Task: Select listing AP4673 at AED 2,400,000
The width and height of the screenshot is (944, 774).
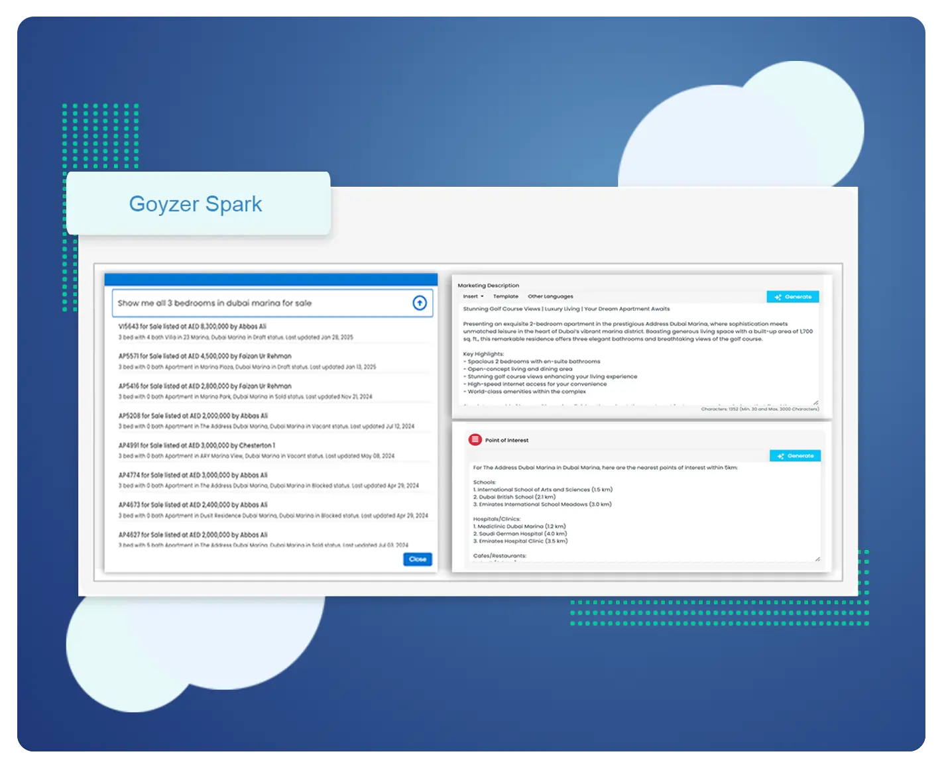Action: 193,504
